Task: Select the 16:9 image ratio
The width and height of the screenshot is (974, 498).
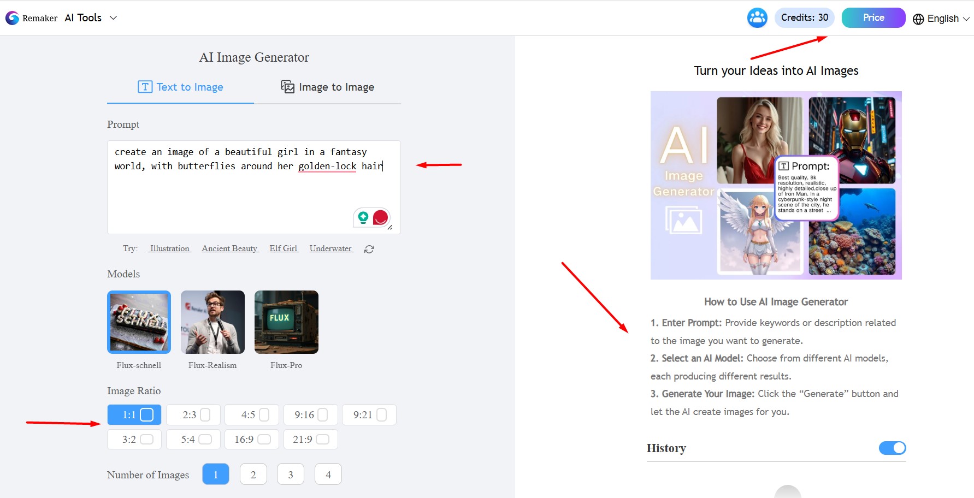Action: 252,440
